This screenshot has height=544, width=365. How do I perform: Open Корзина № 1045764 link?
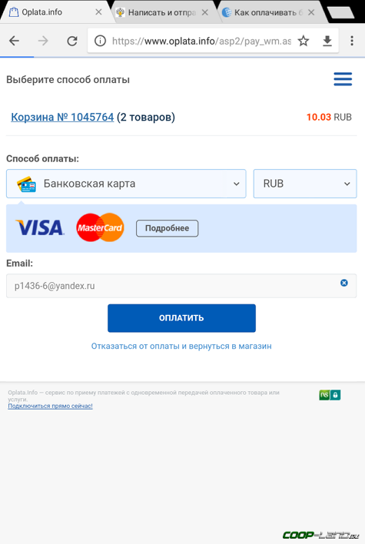click(x=62, y=118)
